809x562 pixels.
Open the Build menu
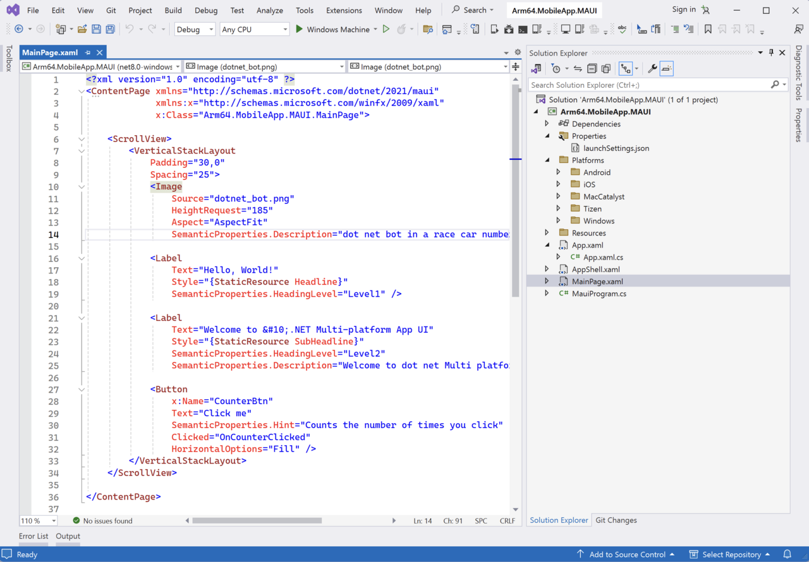(173, 10)
